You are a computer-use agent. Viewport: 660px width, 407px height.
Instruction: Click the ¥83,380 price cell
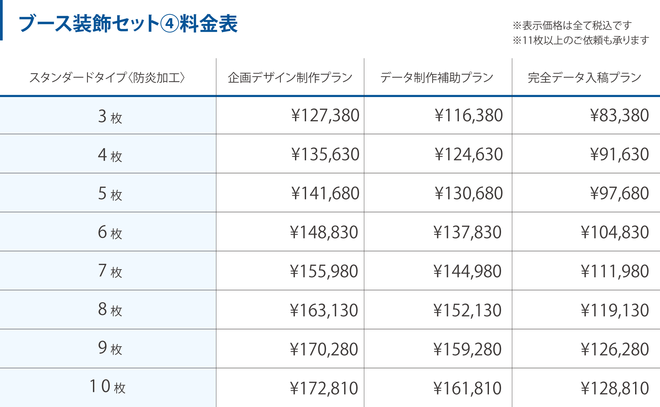[619, 116]
